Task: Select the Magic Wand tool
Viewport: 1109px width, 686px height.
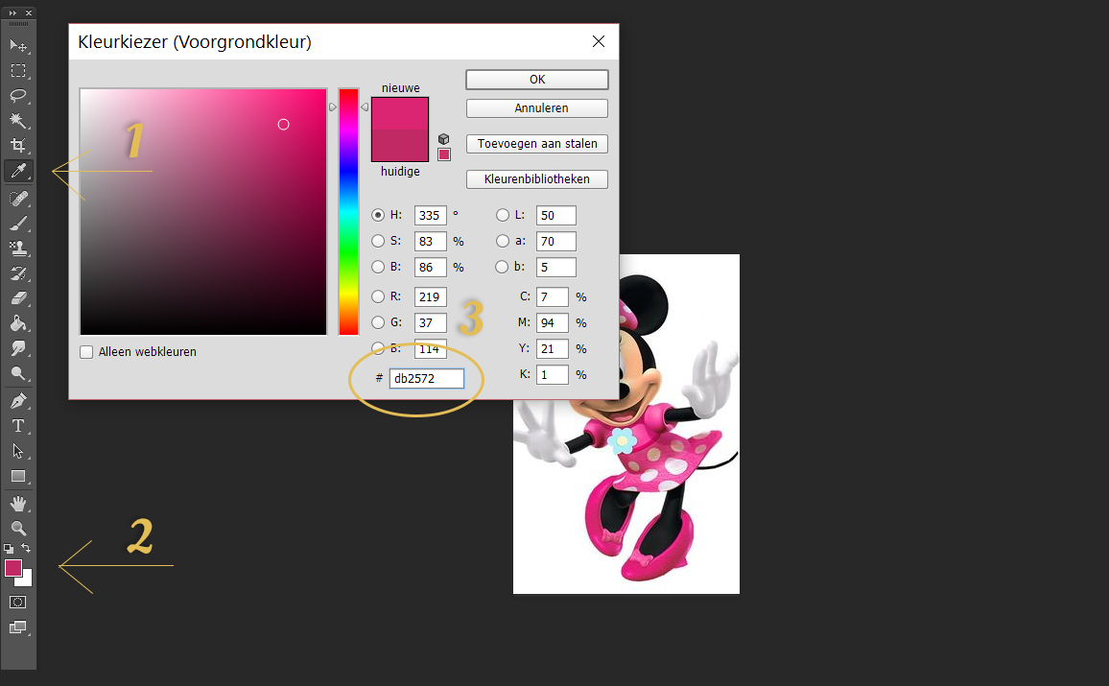Action: 18,120
